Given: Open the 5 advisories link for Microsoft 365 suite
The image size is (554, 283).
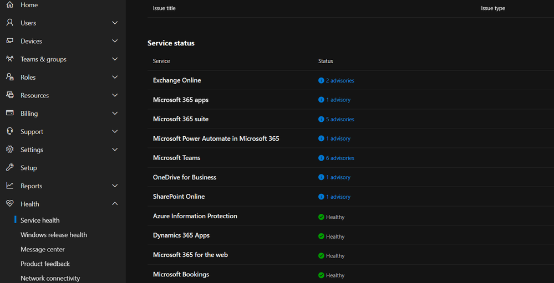Looking at the screenshot, I should [340, 119].
